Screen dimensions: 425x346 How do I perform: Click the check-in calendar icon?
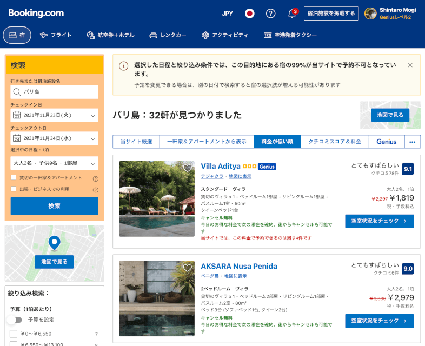click(x=17, y=115)
